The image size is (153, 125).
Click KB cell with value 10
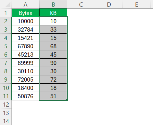click(53, 21)
